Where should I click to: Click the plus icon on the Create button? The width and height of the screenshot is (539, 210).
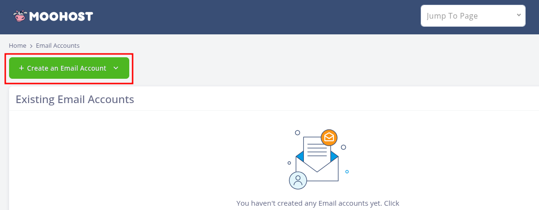pos(21,68)
